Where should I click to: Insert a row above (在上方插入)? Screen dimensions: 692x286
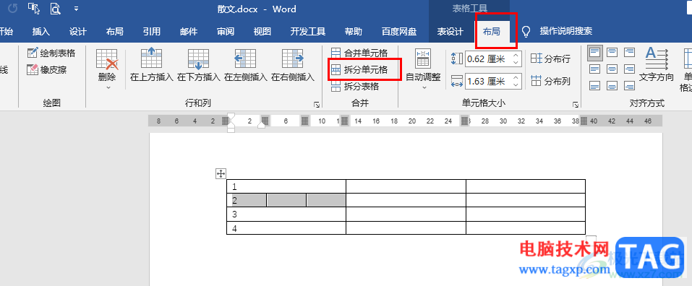[x=151, y=65]
